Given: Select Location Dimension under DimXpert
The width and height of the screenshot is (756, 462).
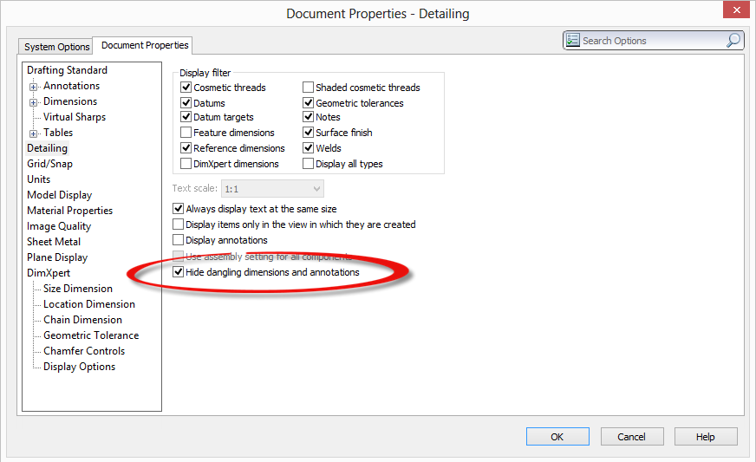Looking at the screenshot, I should (89, 304).
